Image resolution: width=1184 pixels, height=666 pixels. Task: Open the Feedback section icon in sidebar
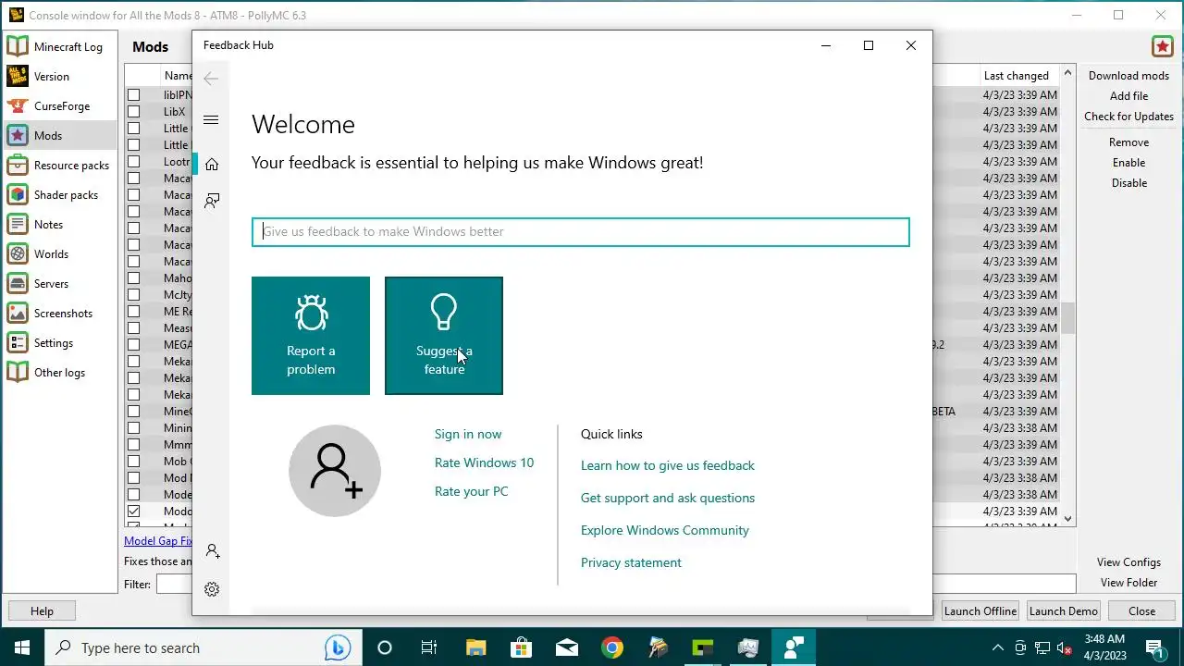pos(212,201)
